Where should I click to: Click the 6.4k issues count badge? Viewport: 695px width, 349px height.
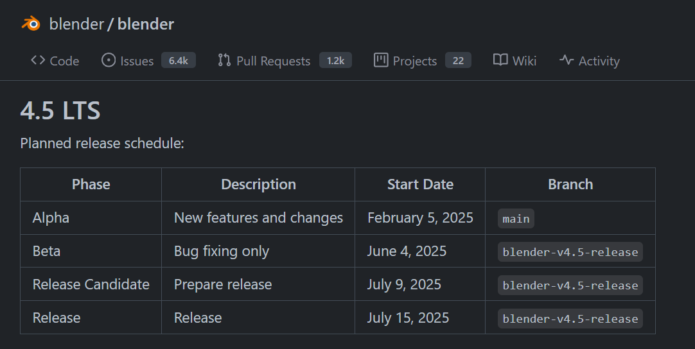[x=179, y=61]
